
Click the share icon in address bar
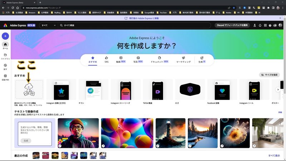229,8
